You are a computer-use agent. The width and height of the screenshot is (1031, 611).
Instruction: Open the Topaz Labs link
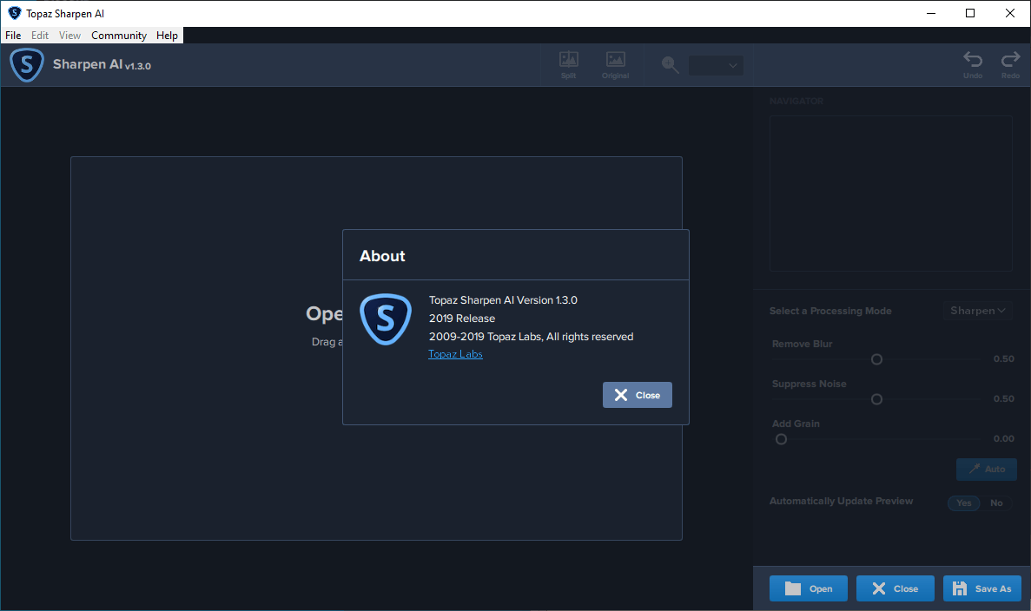[x=455, y=354]
